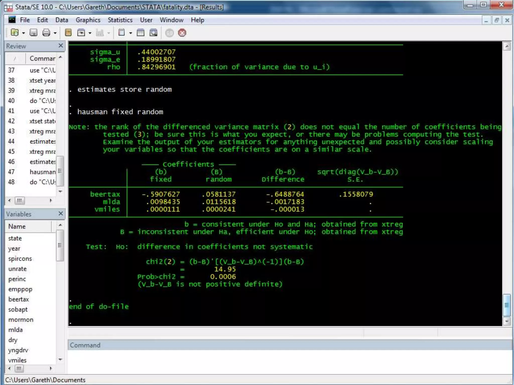The image size is (514, 385).
Task: Close the Variables panel
Action: point(60,214)
